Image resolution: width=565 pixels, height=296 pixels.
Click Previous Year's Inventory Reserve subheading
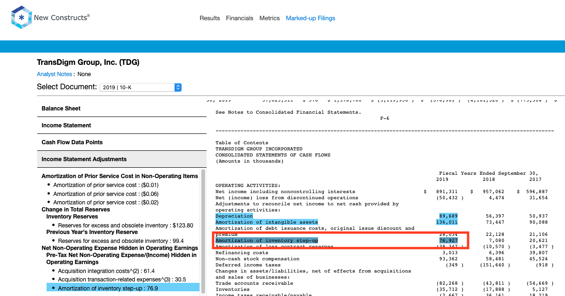click(92, 232)
